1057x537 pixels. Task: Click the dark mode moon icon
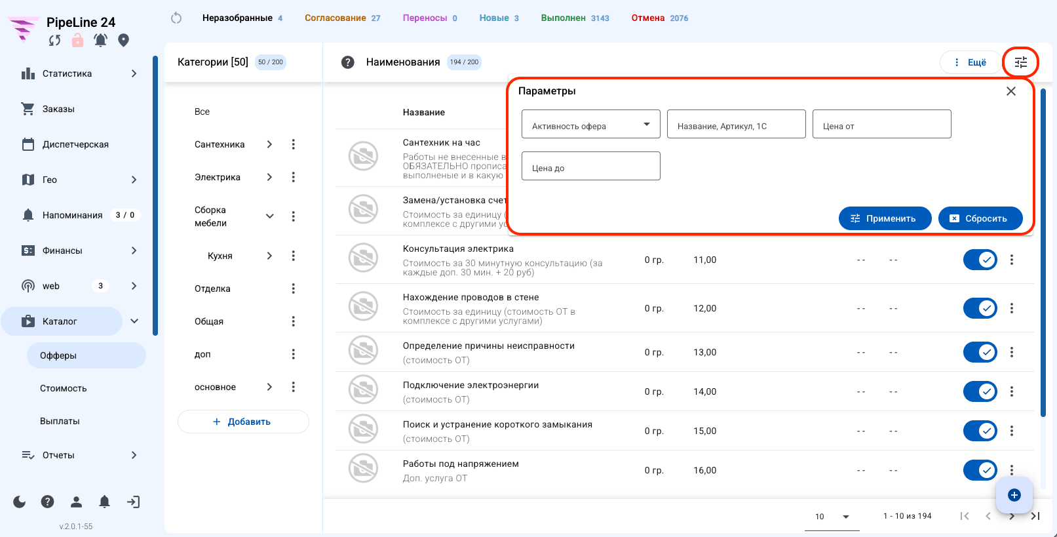pyautogui.click(x=20, y=502)
